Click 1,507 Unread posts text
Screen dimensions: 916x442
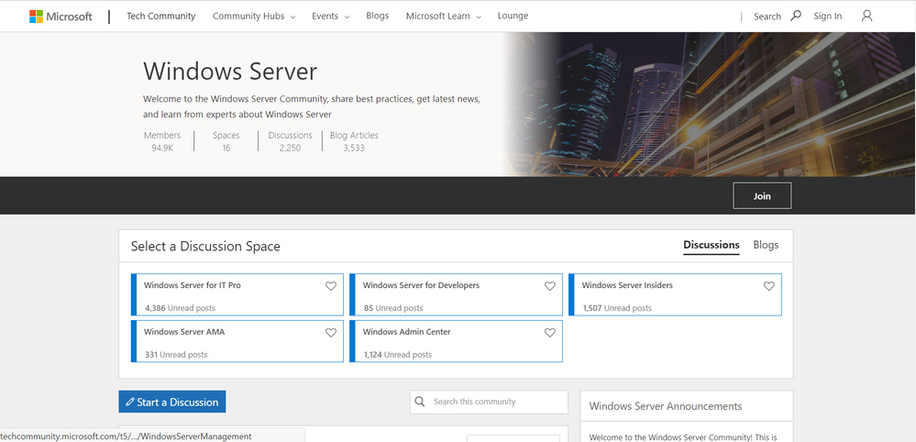[617, 308]
